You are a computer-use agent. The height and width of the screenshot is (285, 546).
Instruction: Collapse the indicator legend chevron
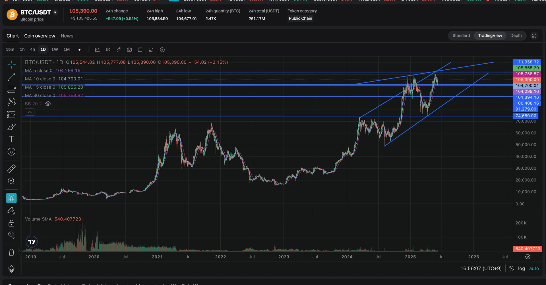30,112
